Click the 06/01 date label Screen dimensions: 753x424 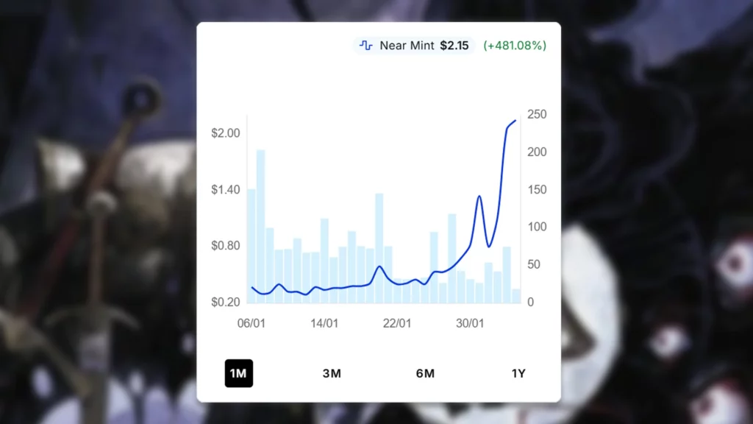click(x=252, y=323)
